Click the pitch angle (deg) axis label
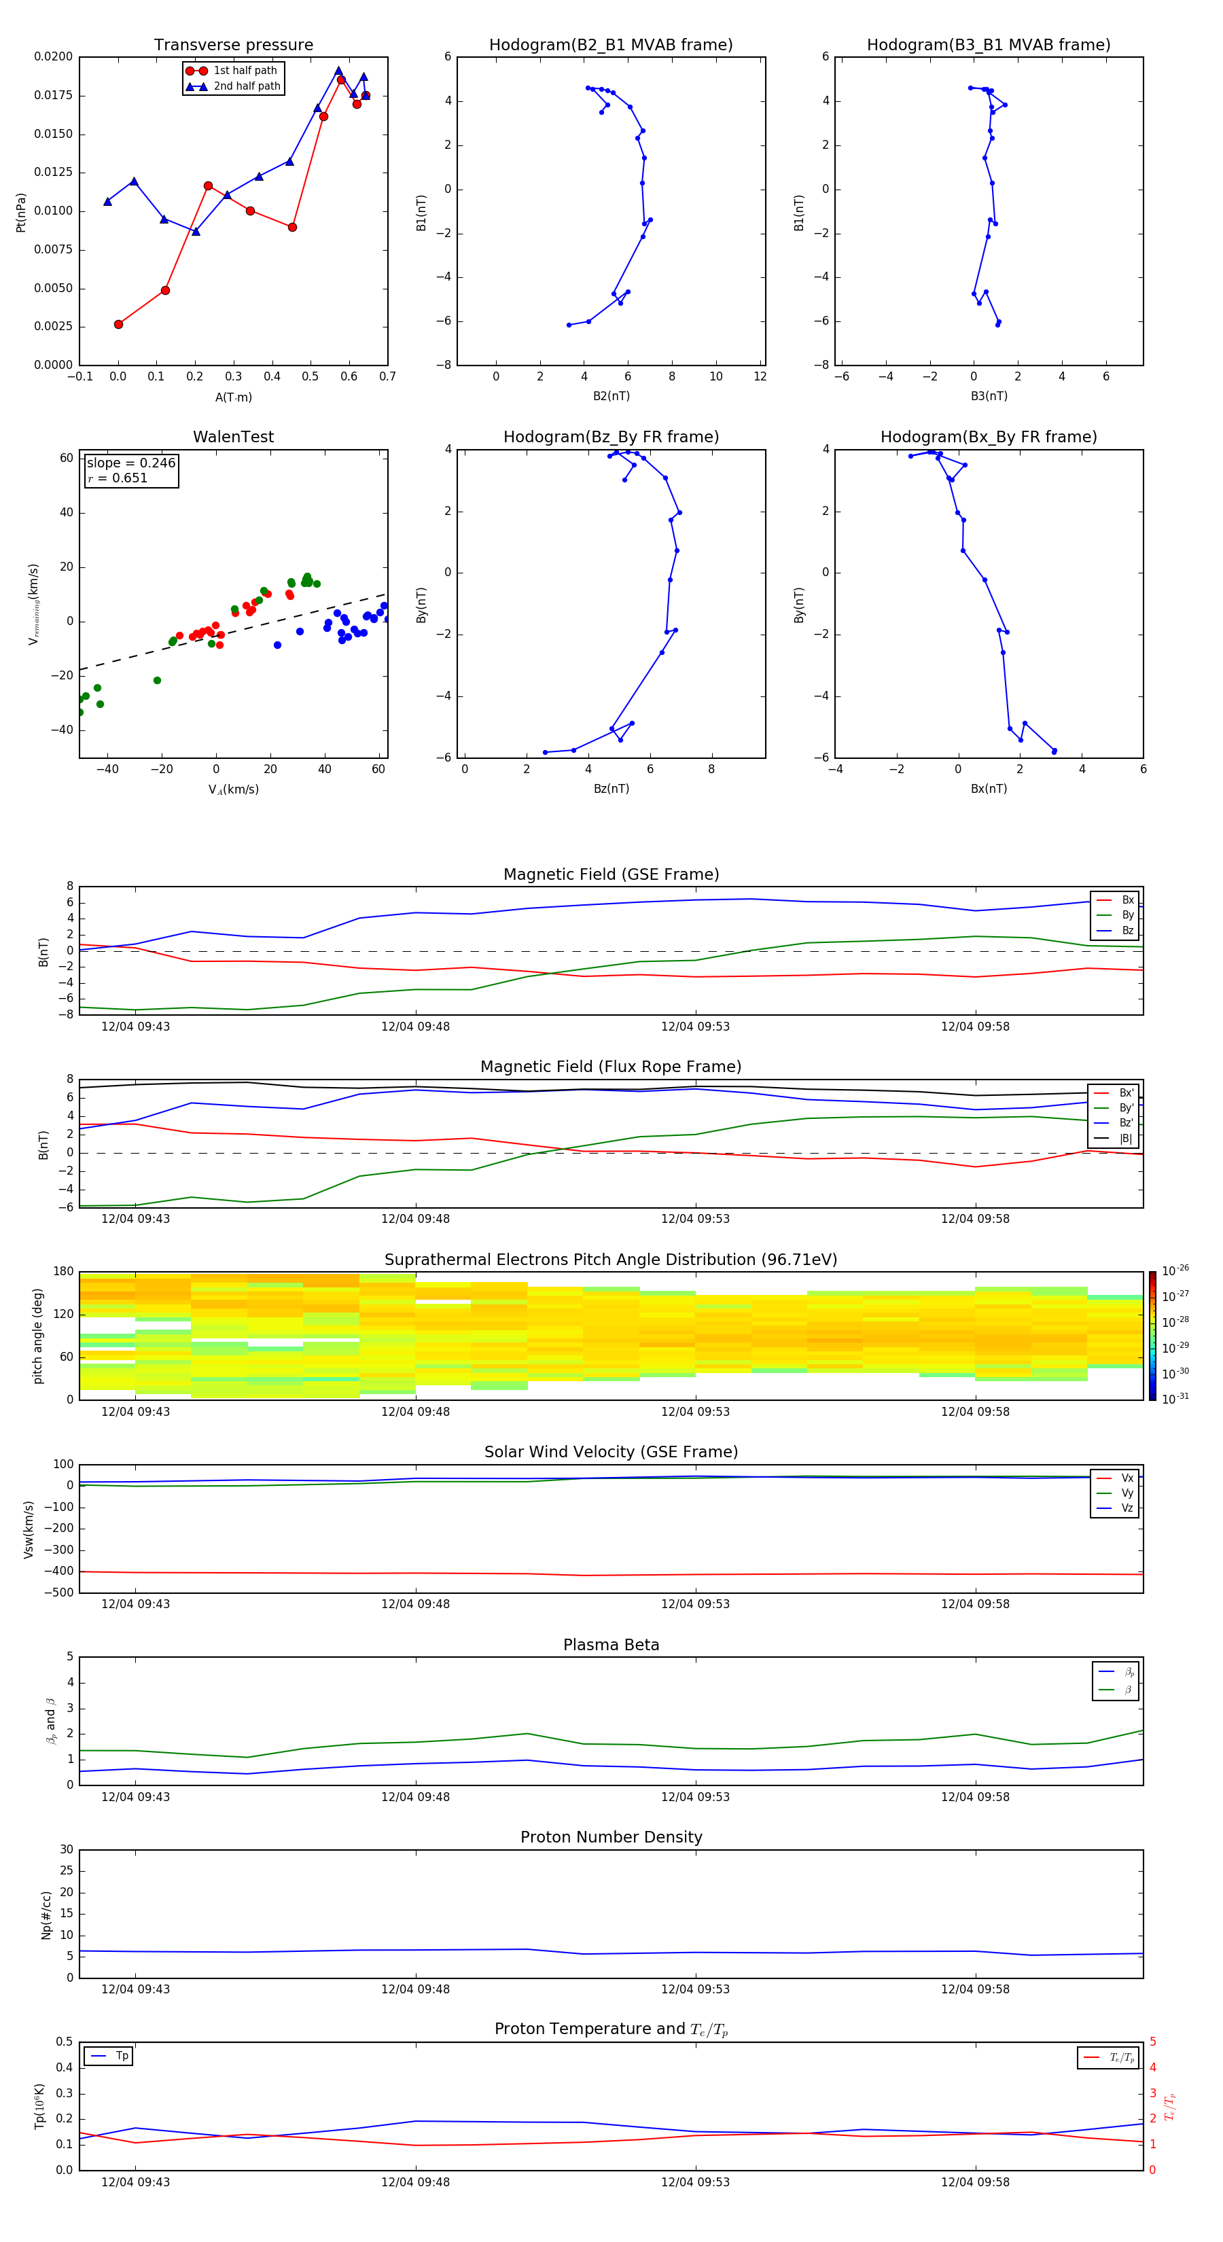 coord(37,1336)
